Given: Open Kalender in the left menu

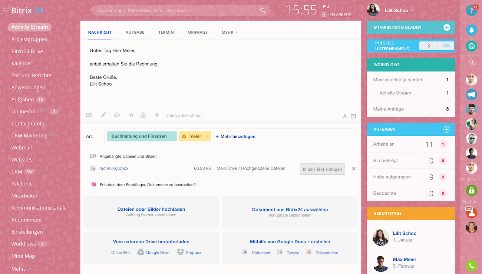Looking at the screenshot, I should click(22, 63).
